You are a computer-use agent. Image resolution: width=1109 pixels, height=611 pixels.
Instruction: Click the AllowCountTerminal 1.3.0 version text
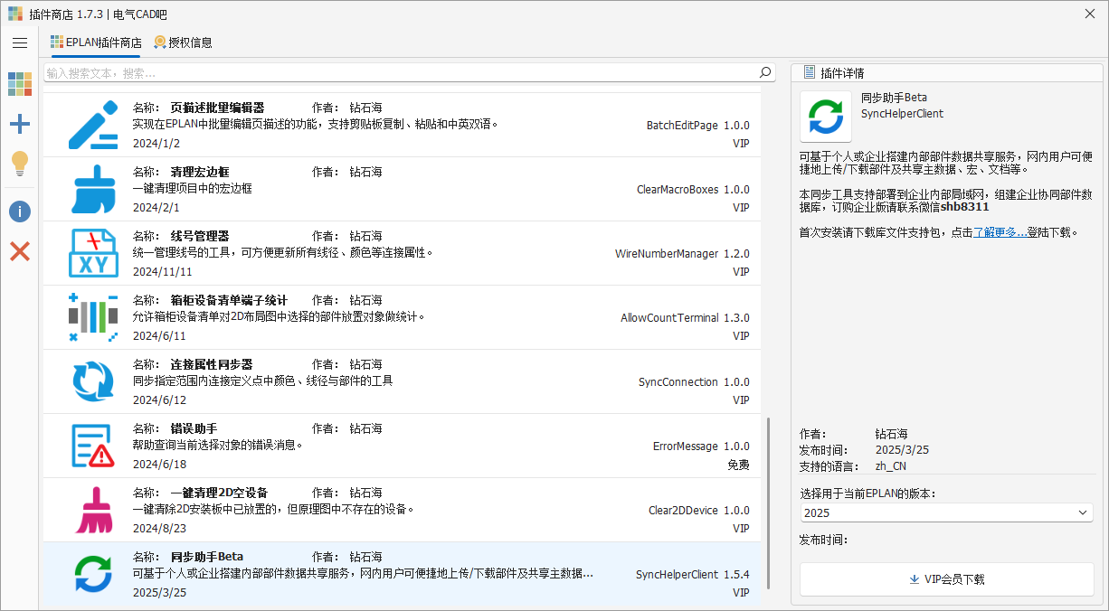pos(685,318)
